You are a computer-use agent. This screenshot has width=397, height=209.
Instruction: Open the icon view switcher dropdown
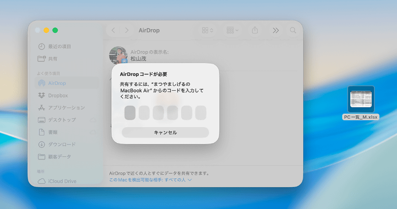pyautogui.click(x=207, y=30)
